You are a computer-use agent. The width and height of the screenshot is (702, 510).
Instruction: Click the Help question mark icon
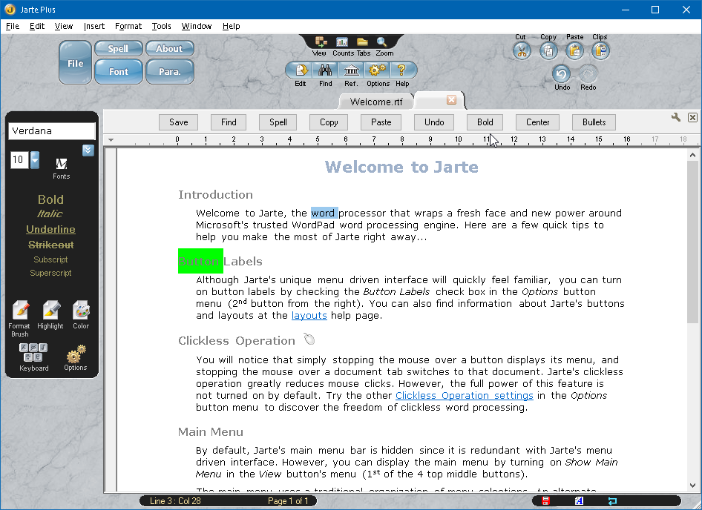coord(401,70)
